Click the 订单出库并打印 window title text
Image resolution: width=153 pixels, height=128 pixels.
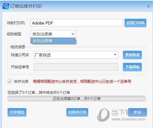click(26, 6)
